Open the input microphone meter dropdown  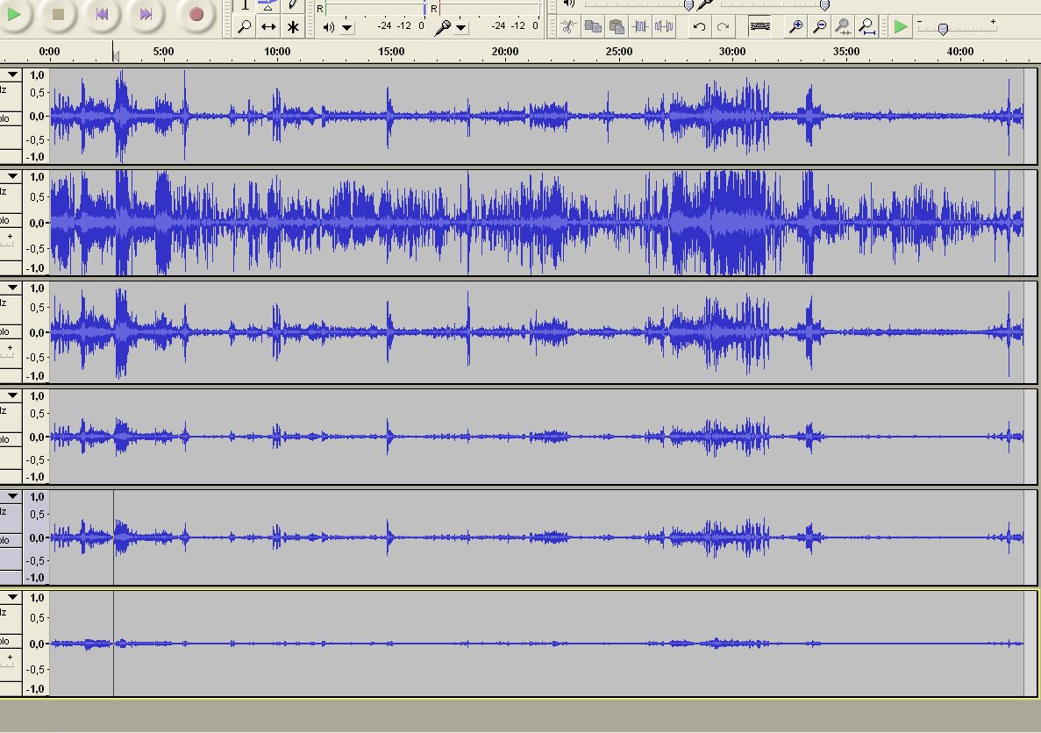(x=461, y=28)
